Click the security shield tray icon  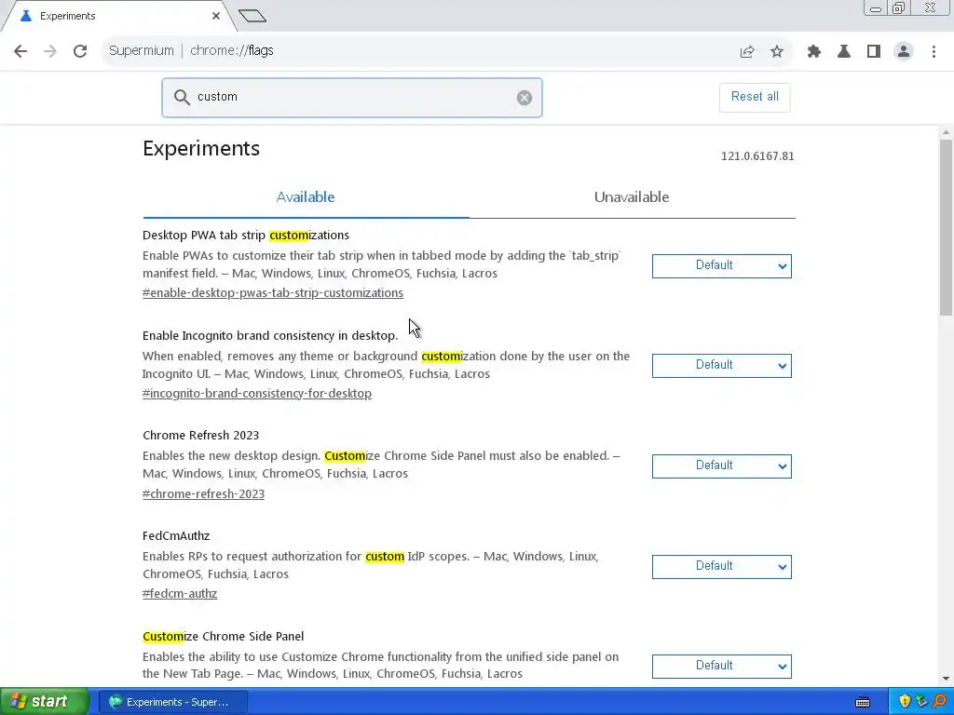[x=905, y=702]
